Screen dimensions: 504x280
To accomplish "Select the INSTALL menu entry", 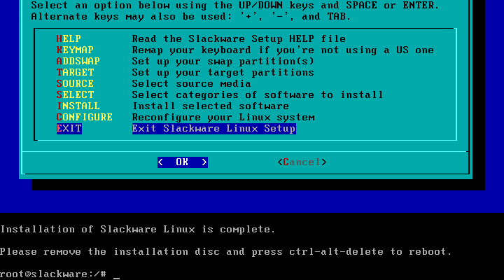I will tap(78, 106).
